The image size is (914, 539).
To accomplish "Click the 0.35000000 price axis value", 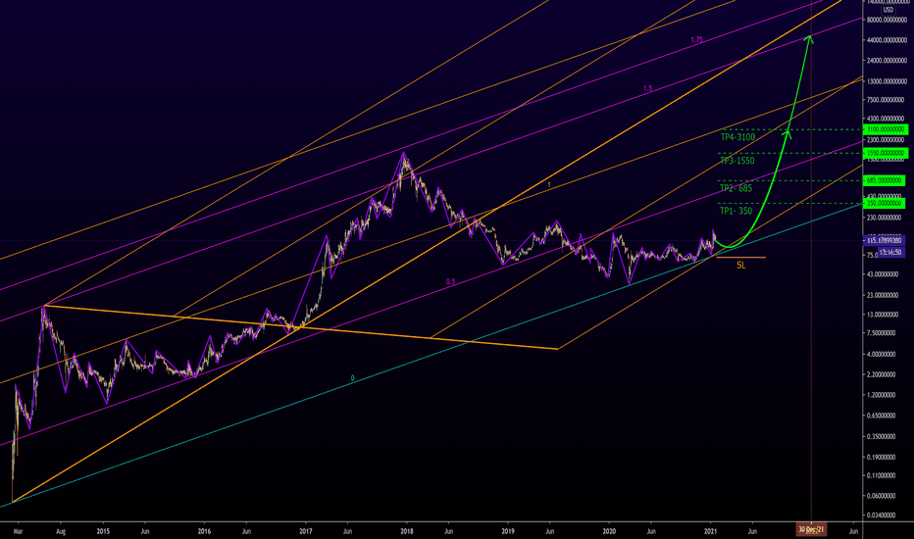I will [883, 436].
